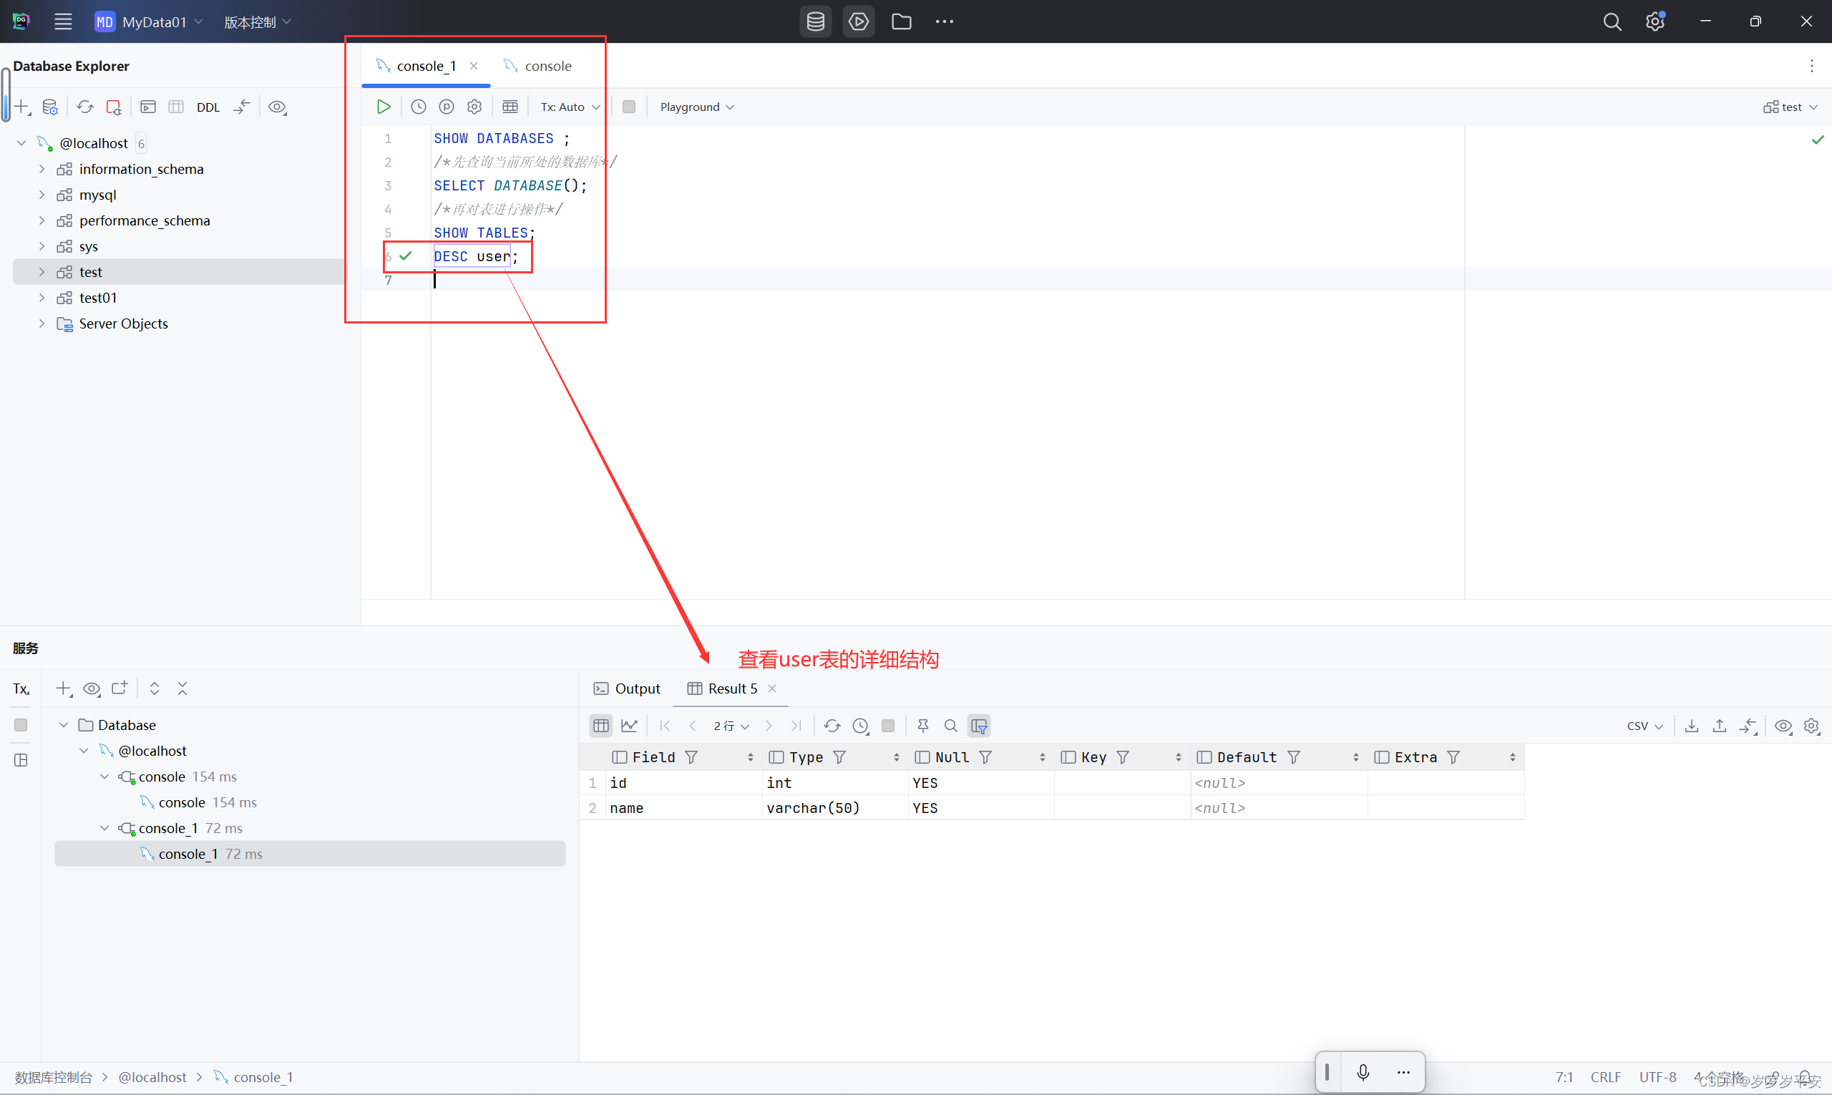The width and height of the screenshot is (1832, 1095).
Task: Pin the Result 5 results tab
Action: [x=922, y=726]
